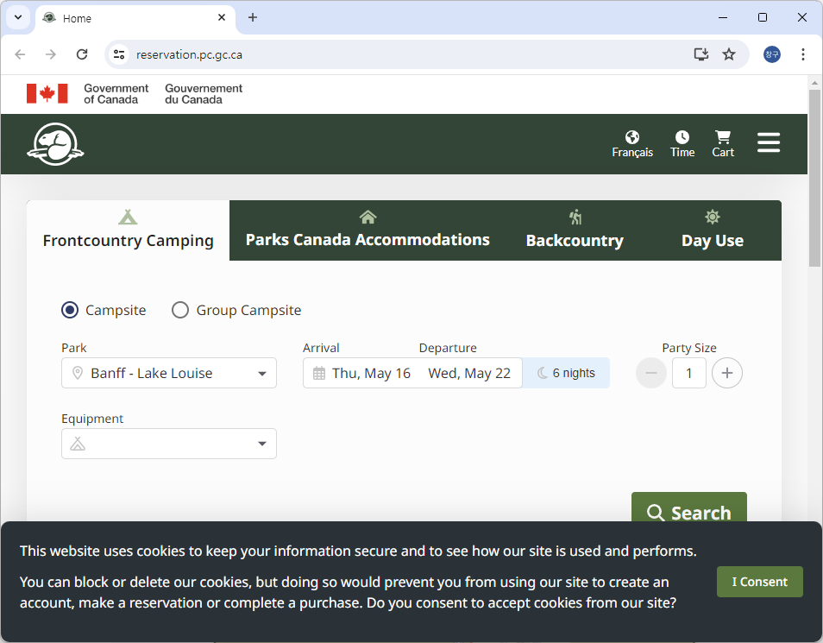Screen dimensions: 823x643
Task: Switch language to Français
Action: [x=632, y=144]
